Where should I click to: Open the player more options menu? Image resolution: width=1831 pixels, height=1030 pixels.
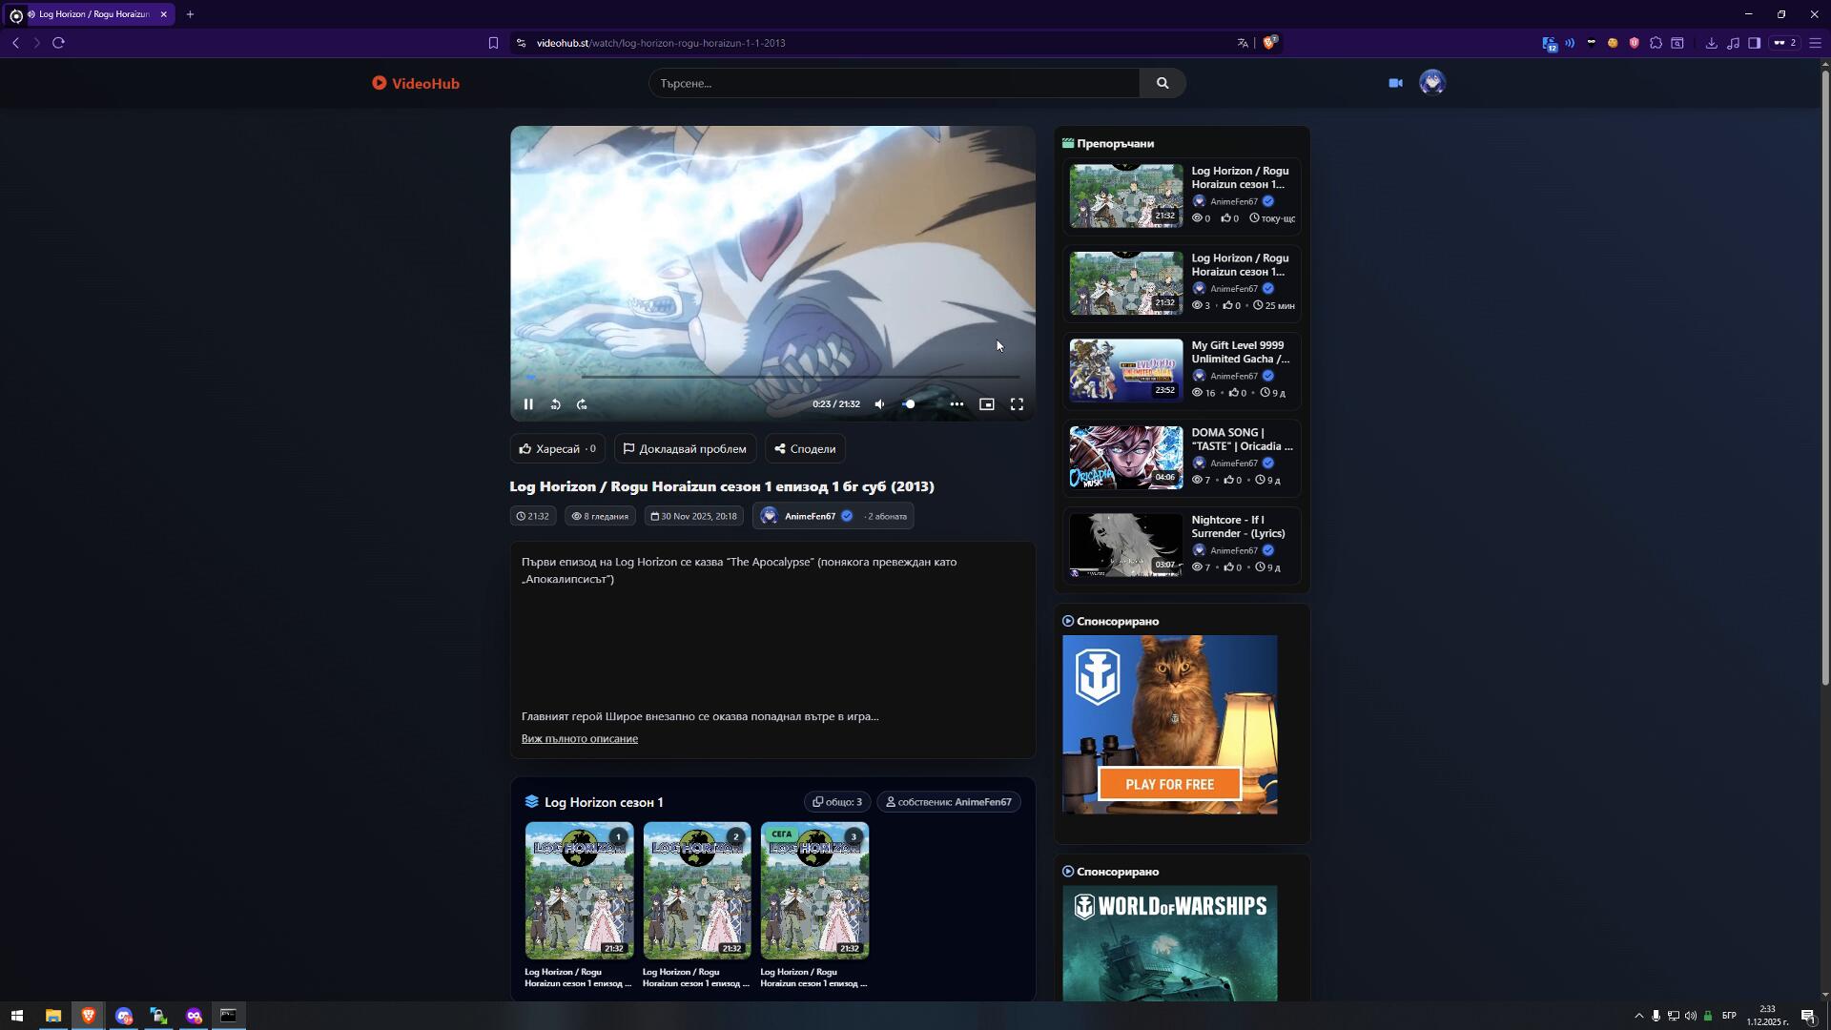(956, 404)
